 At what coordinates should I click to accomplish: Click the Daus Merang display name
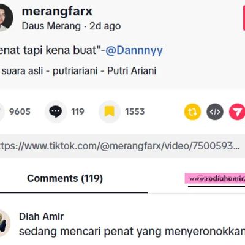click(51, 26)
